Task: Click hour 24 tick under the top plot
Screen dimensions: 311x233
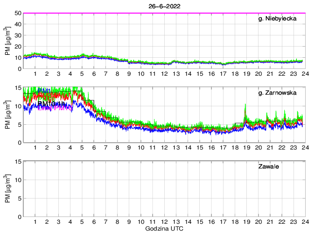Action: (305, 73)
